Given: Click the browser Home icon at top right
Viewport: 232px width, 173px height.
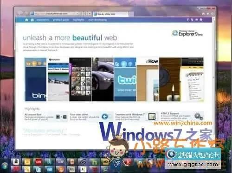Looking at the screenshot, I should point(203,13).
